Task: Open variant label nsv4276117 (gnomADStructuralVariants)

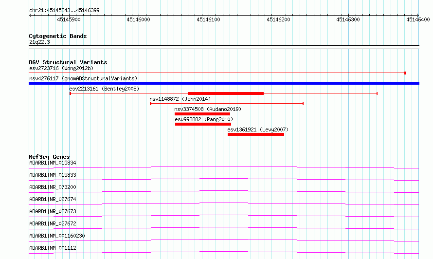Action: [x=83, y=78]
